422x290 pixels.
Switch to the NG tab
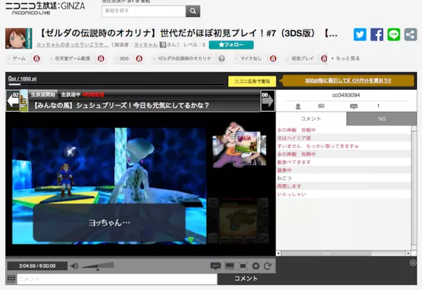[x=382, y=118]
